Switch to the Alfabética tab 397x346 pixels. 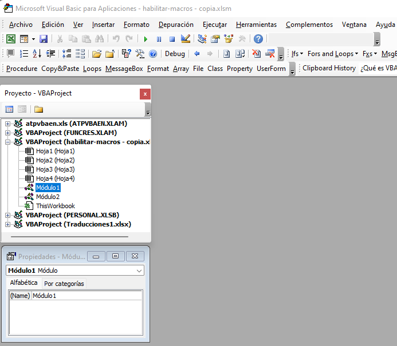pyautogui.click(x=24, y=283)
